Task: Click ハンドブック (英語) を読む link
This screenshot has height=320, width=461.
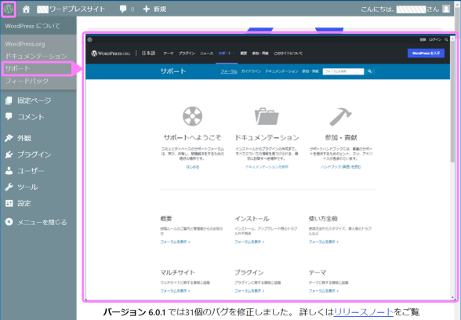Action: point(341,167)
